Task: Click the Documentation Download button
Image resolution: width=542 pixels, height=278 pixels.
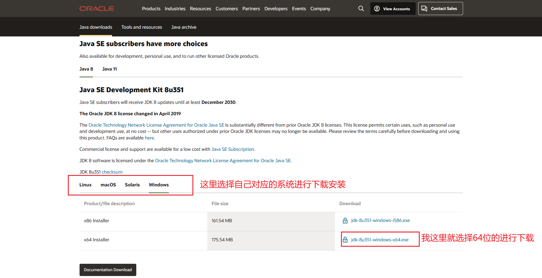Action: click(x=108, y=270)
